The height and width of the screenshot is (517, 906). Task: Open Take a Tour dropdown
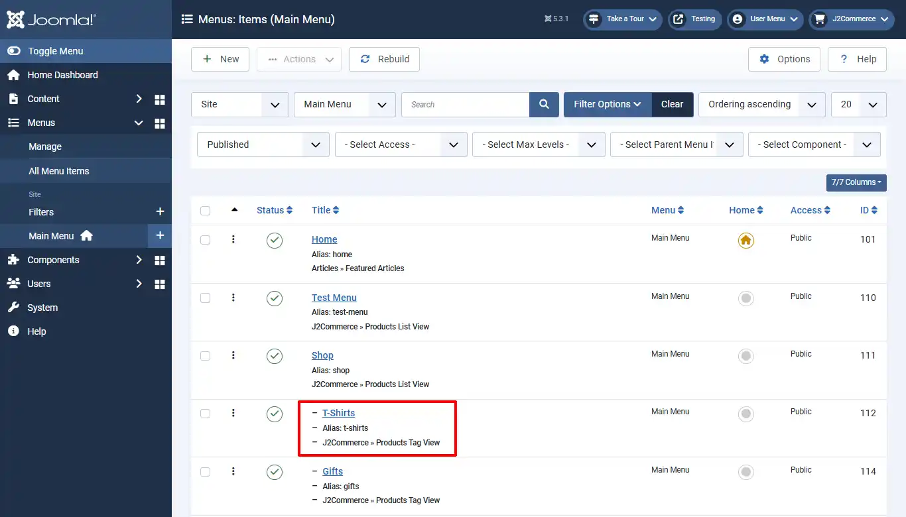pyautogui.click(x=623, y=19)
